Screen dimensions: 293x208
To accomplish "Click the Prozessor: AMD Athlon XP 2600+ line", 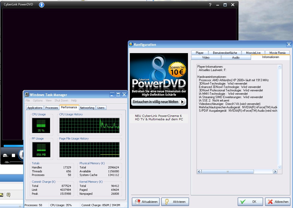I will (234, 80).
